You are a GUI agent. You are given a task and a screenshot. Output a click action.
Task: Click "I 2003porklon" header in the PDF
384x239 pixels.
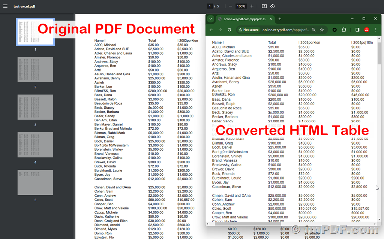187,40
